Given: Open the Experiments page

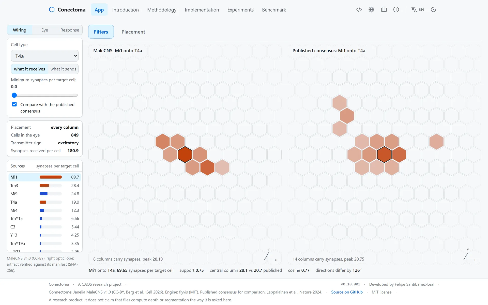Looking at the screenshot, I should point(240,10).
